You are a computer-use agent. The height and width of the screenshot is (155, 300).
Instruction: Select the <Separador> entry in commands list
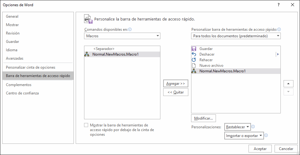pyautogui.click(x=122, y=49)
